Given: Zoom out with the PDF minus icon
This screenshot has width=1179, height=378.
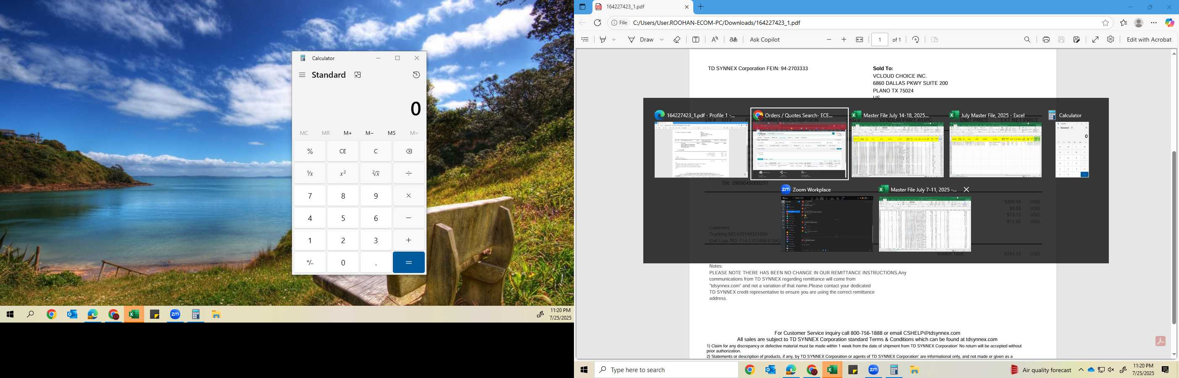Looking at the screenshot, I should click(x=829, y=39).
